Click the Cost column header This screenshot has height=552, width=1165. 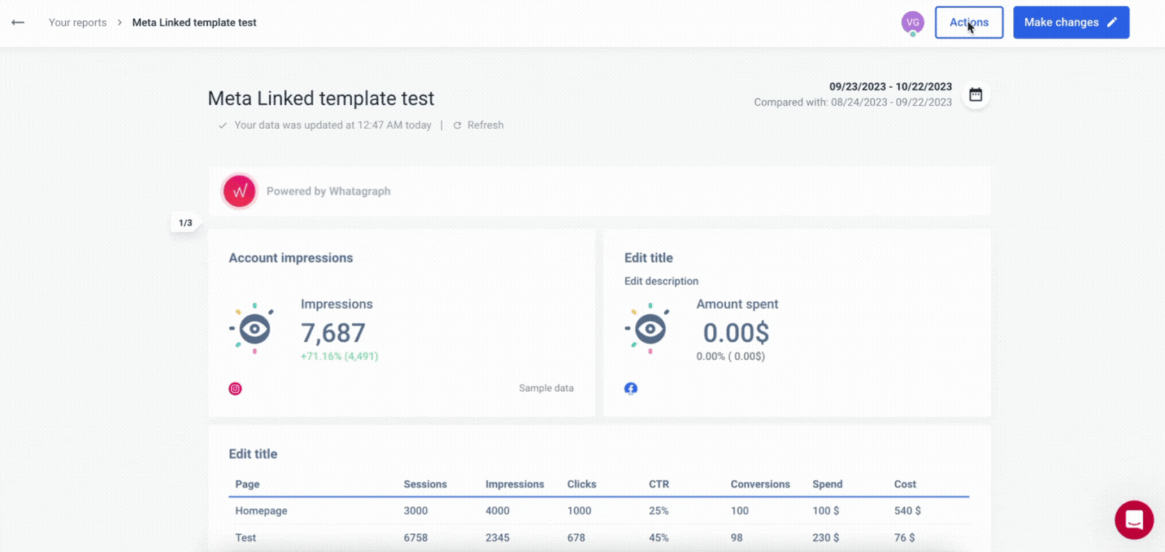(905, 484)
